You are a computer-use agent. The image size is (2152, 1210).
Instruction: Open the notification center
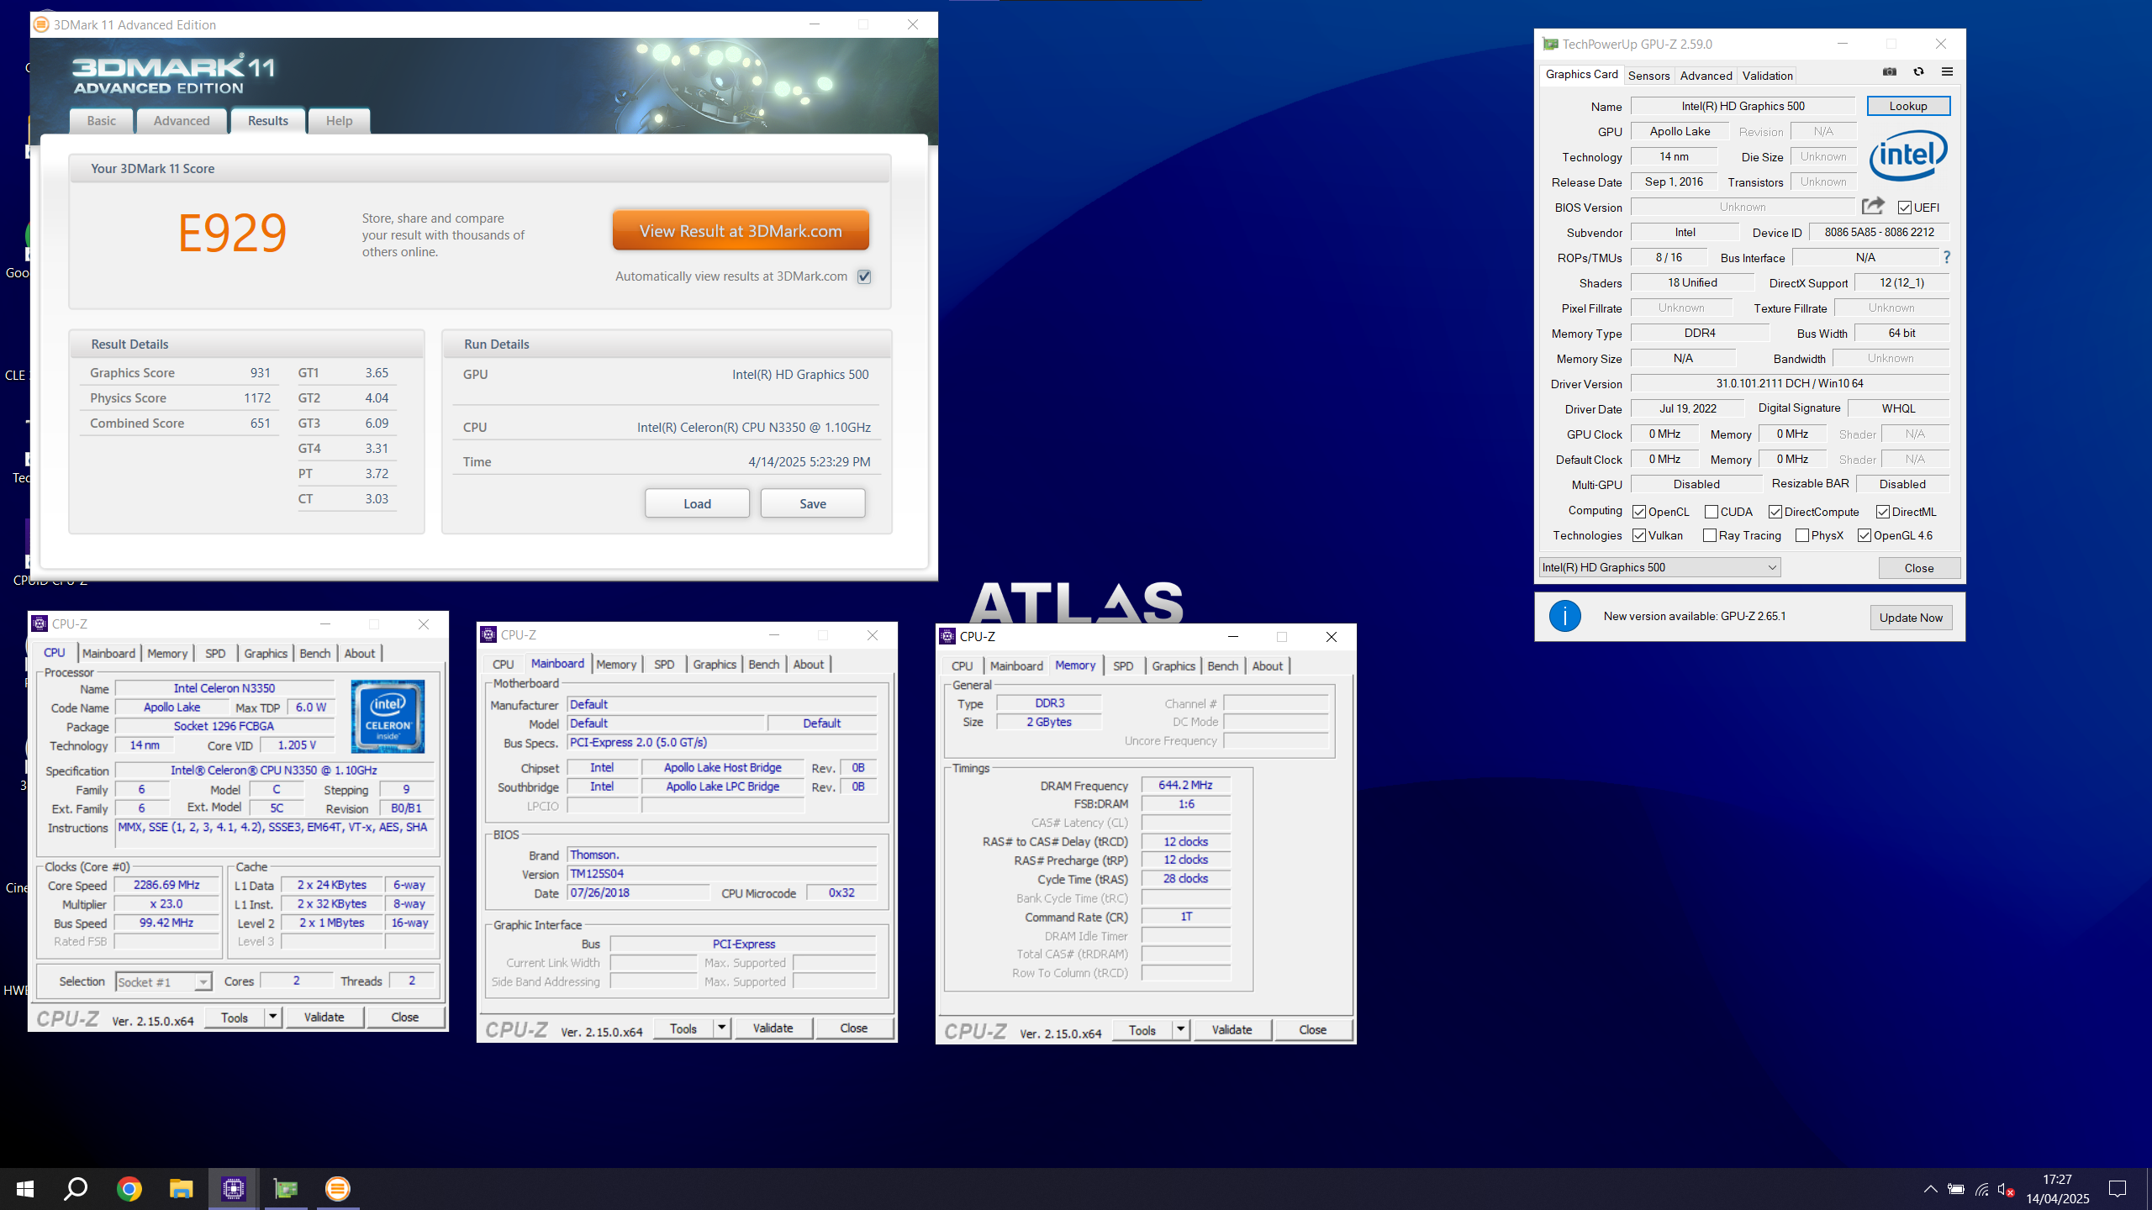tap(2118, 1189)
